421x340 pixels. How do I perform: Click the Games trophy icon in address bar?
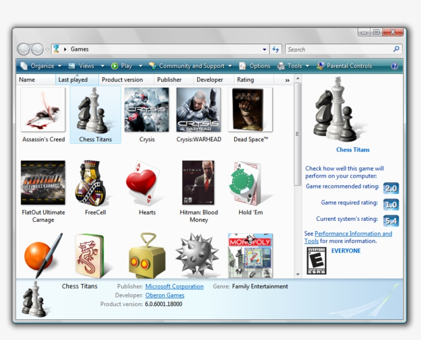pos(56,49)
